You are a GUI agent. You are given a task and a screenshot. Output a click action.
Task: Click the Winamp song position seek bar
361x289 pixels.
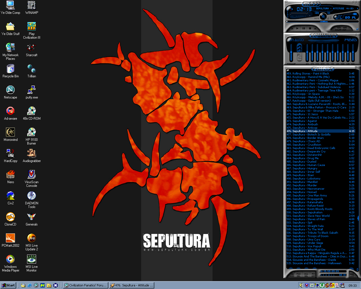point(322,21)
